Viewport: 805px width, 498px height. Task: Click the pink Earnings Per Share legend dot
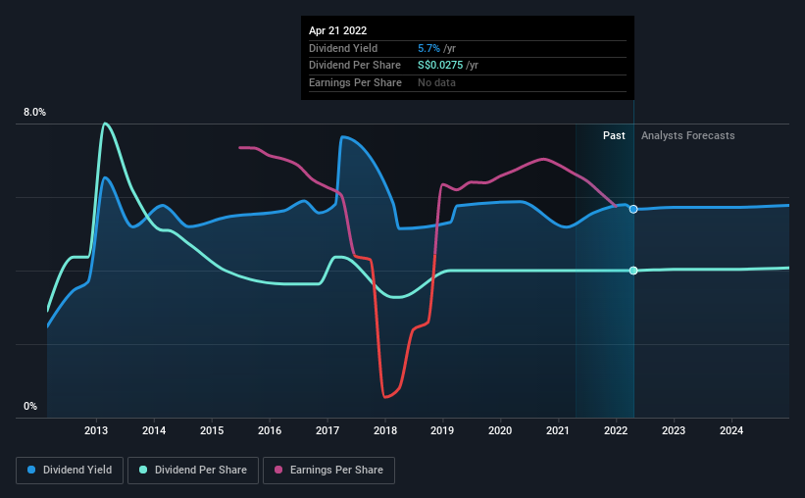[x=278, y=470]
